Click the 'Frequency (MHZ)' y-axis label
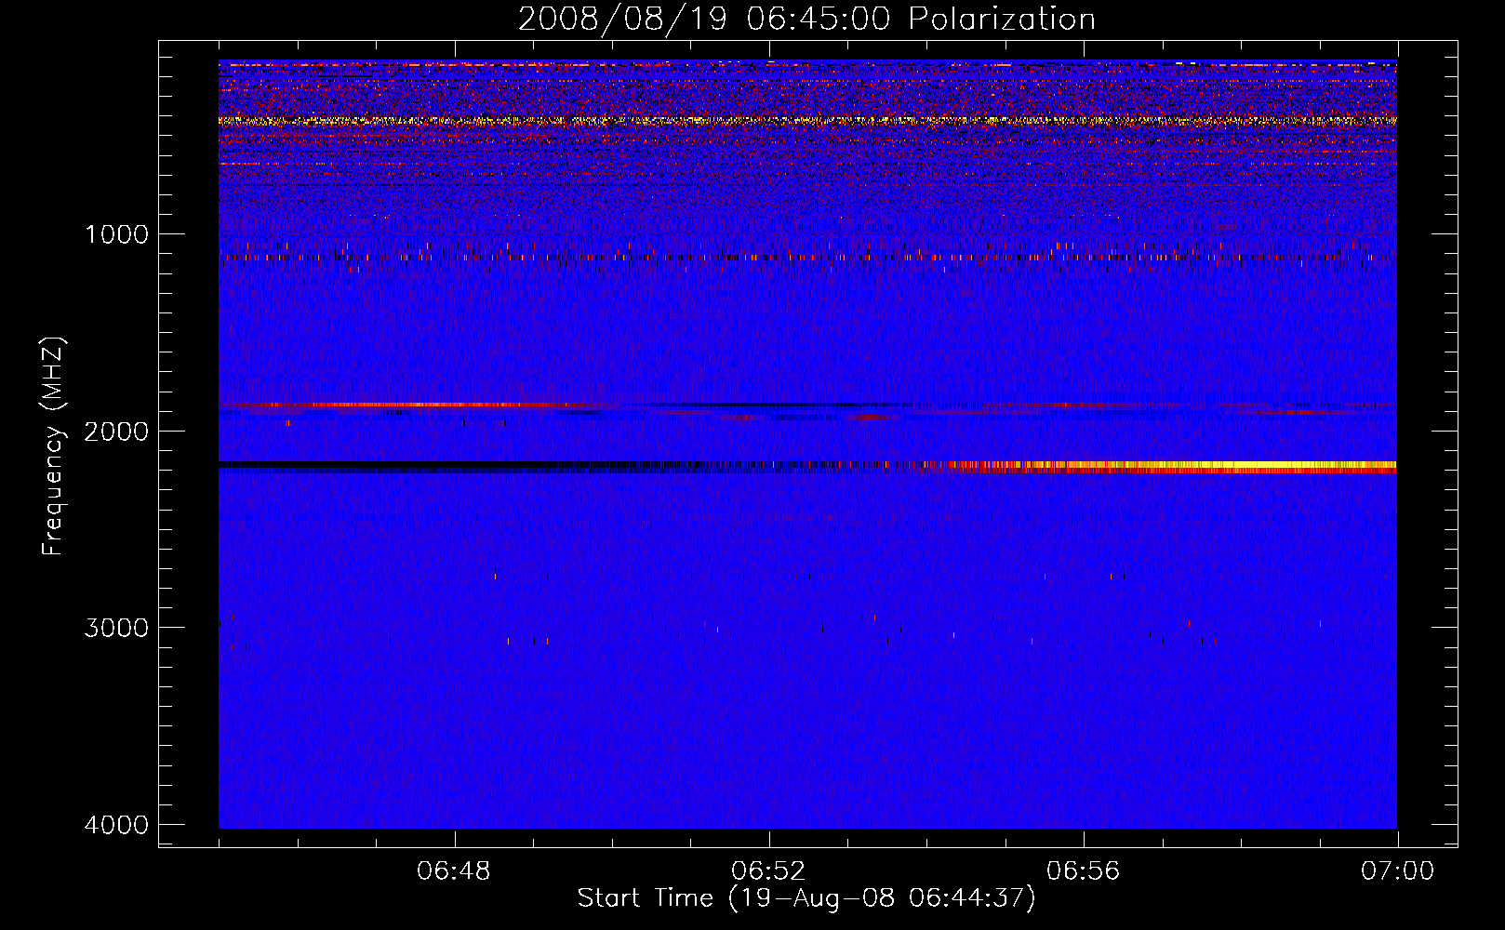 (53, 446)
